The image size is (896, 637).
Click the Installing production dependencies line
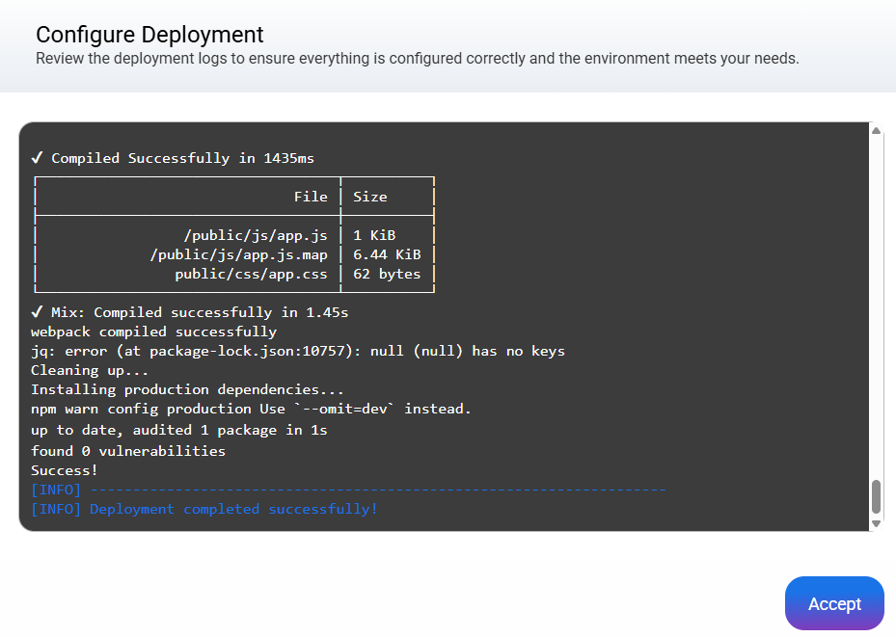click(x=187, y=389)
